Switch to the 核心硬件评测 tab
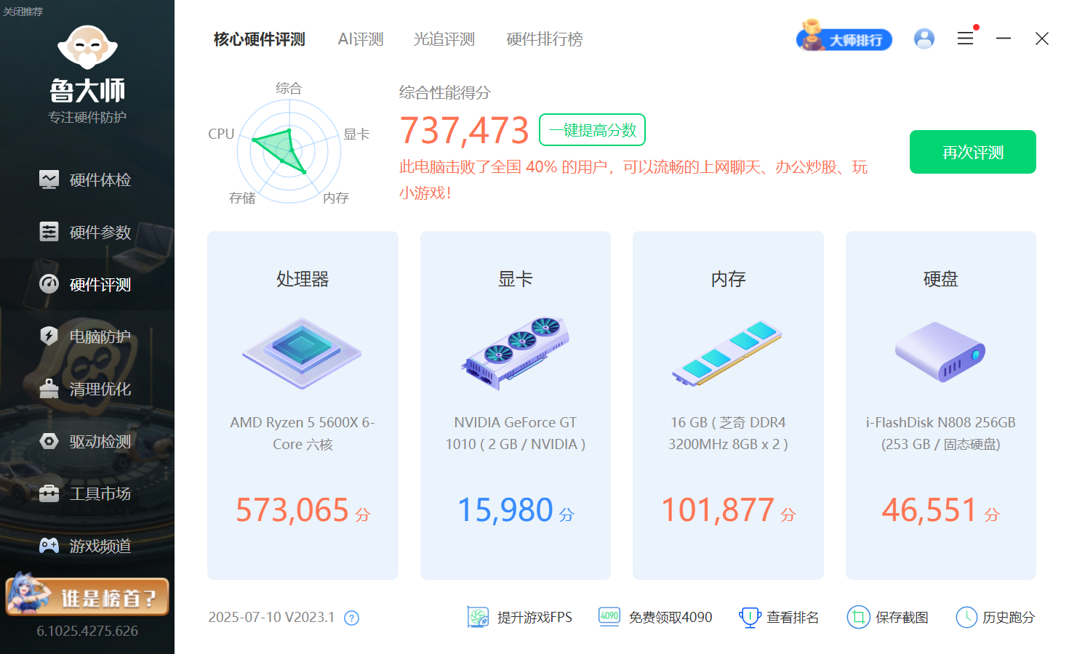This screenshot has width=1069, height=654. click(260, 39)
